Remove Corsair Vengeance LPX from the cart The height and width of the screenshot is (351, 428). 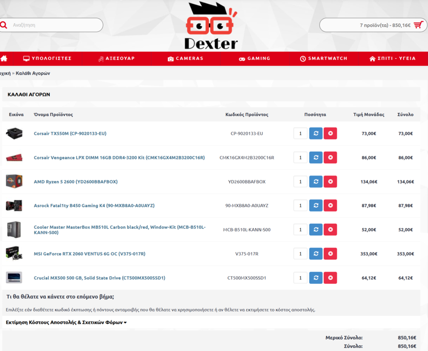tap(331, 157)
